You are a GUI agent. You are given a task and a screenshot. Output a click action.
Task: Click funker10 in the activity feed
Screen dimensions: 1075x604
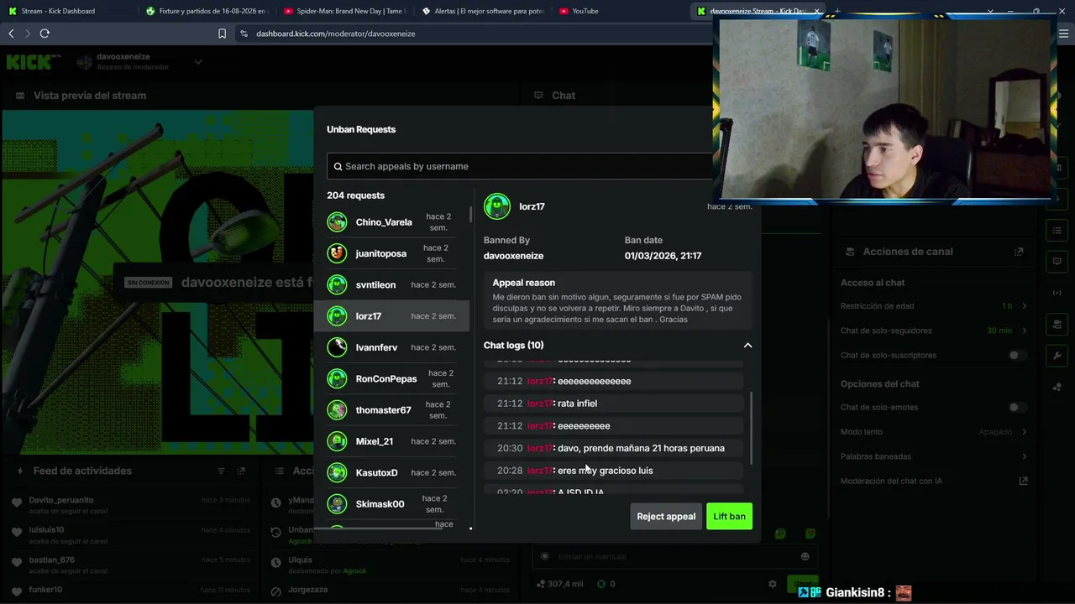pos(45,590)
